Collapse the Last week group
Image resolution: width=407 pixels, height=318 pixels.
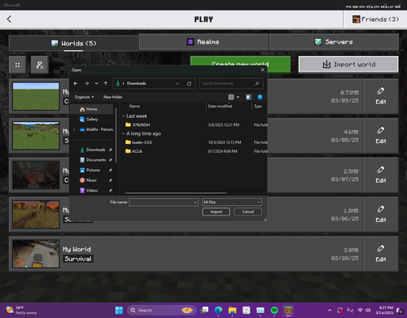124,116
